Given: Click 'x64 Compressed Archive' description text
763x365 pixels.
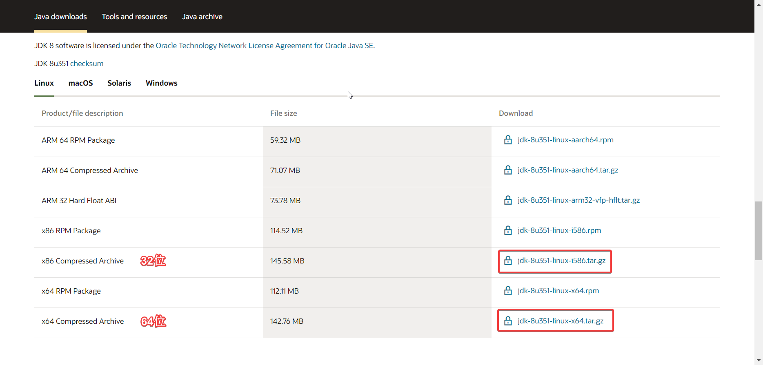Looking at the screenshot, I should point(82,321).
